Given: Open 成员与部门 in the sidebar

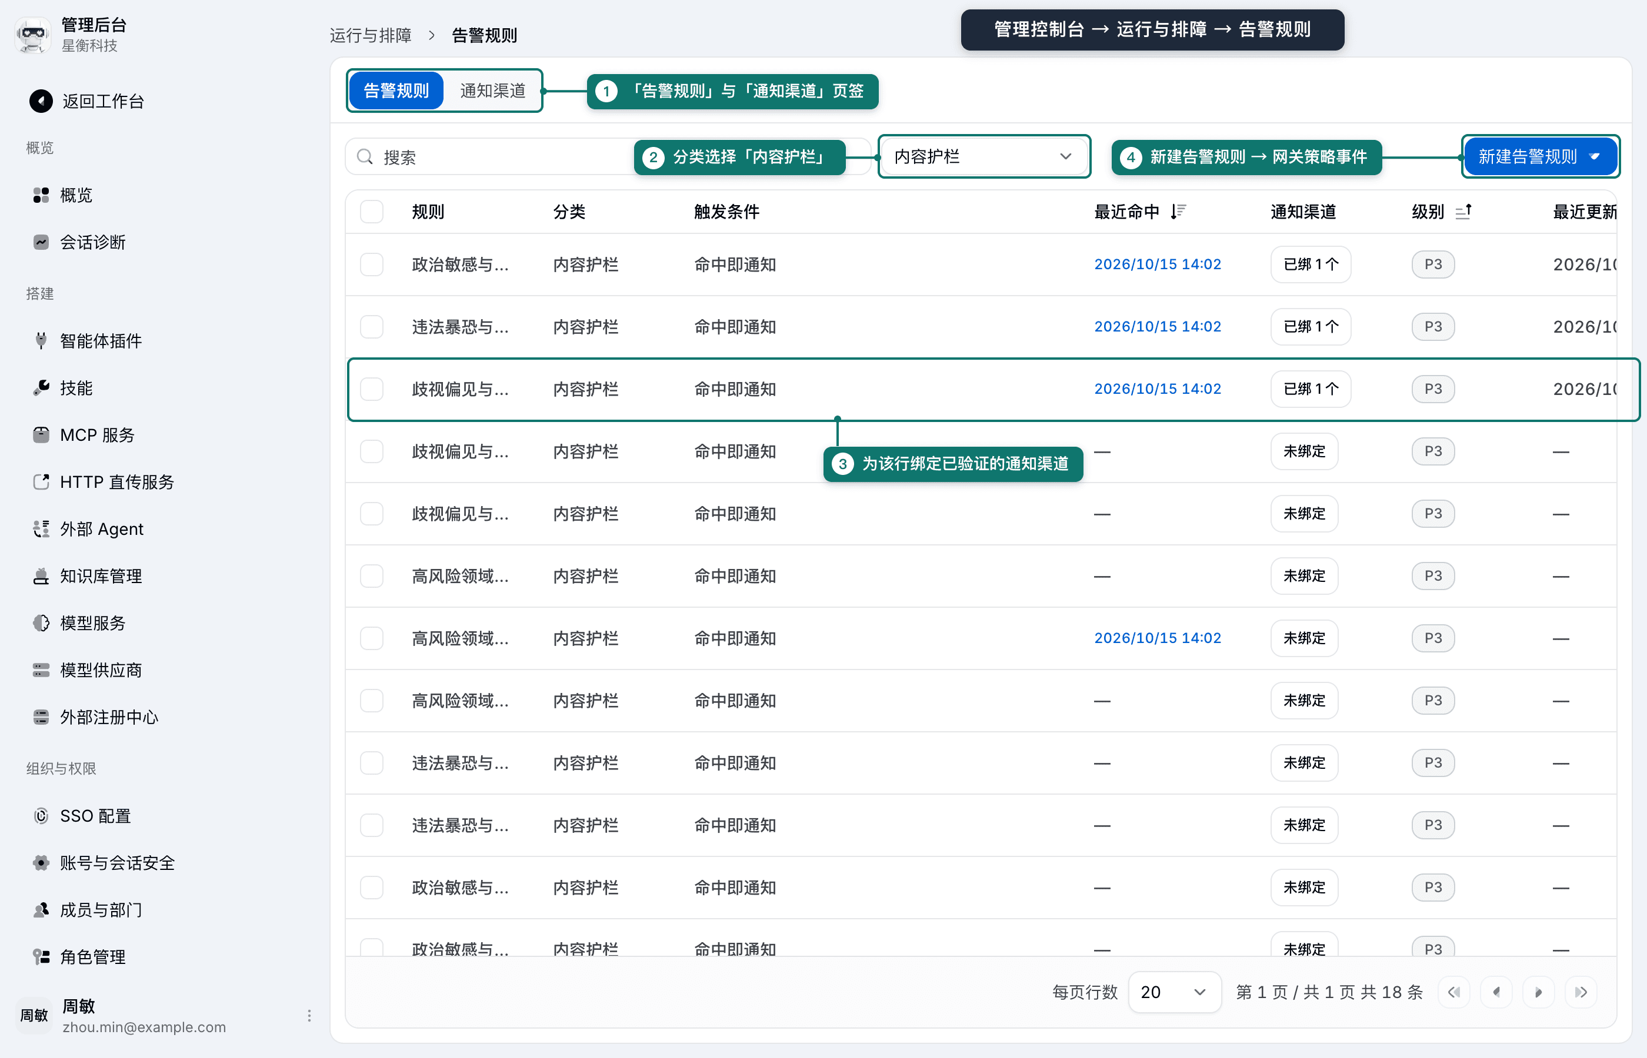Looking at the screenshot, I should point(101,910).
